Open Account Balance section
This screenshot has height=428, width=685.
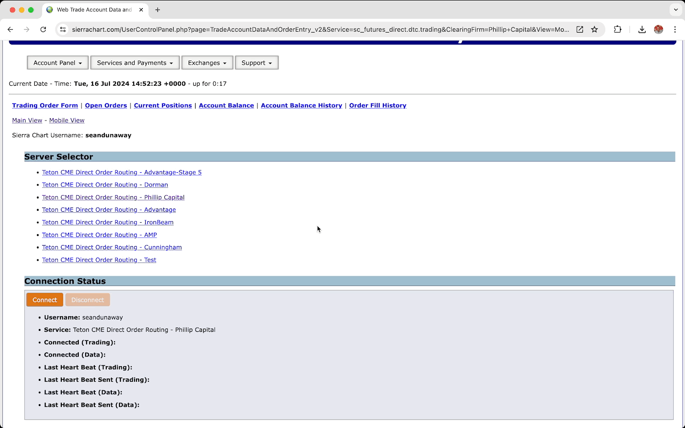[x=226, y=105]
